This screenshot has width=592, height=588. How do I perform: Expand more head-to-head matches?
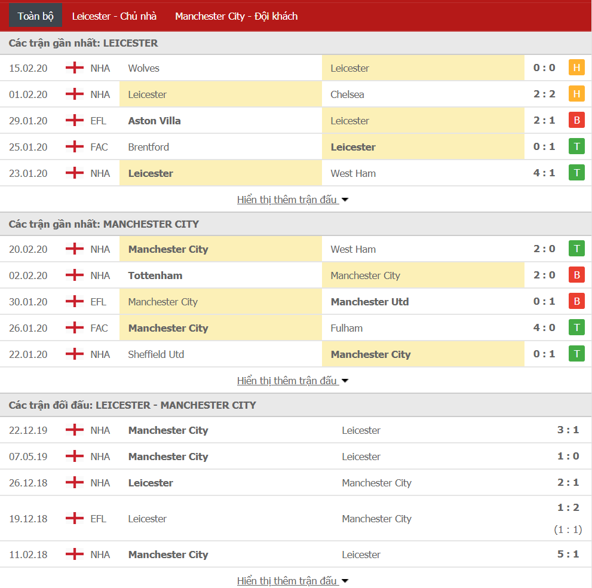click(x=292, y=580)
